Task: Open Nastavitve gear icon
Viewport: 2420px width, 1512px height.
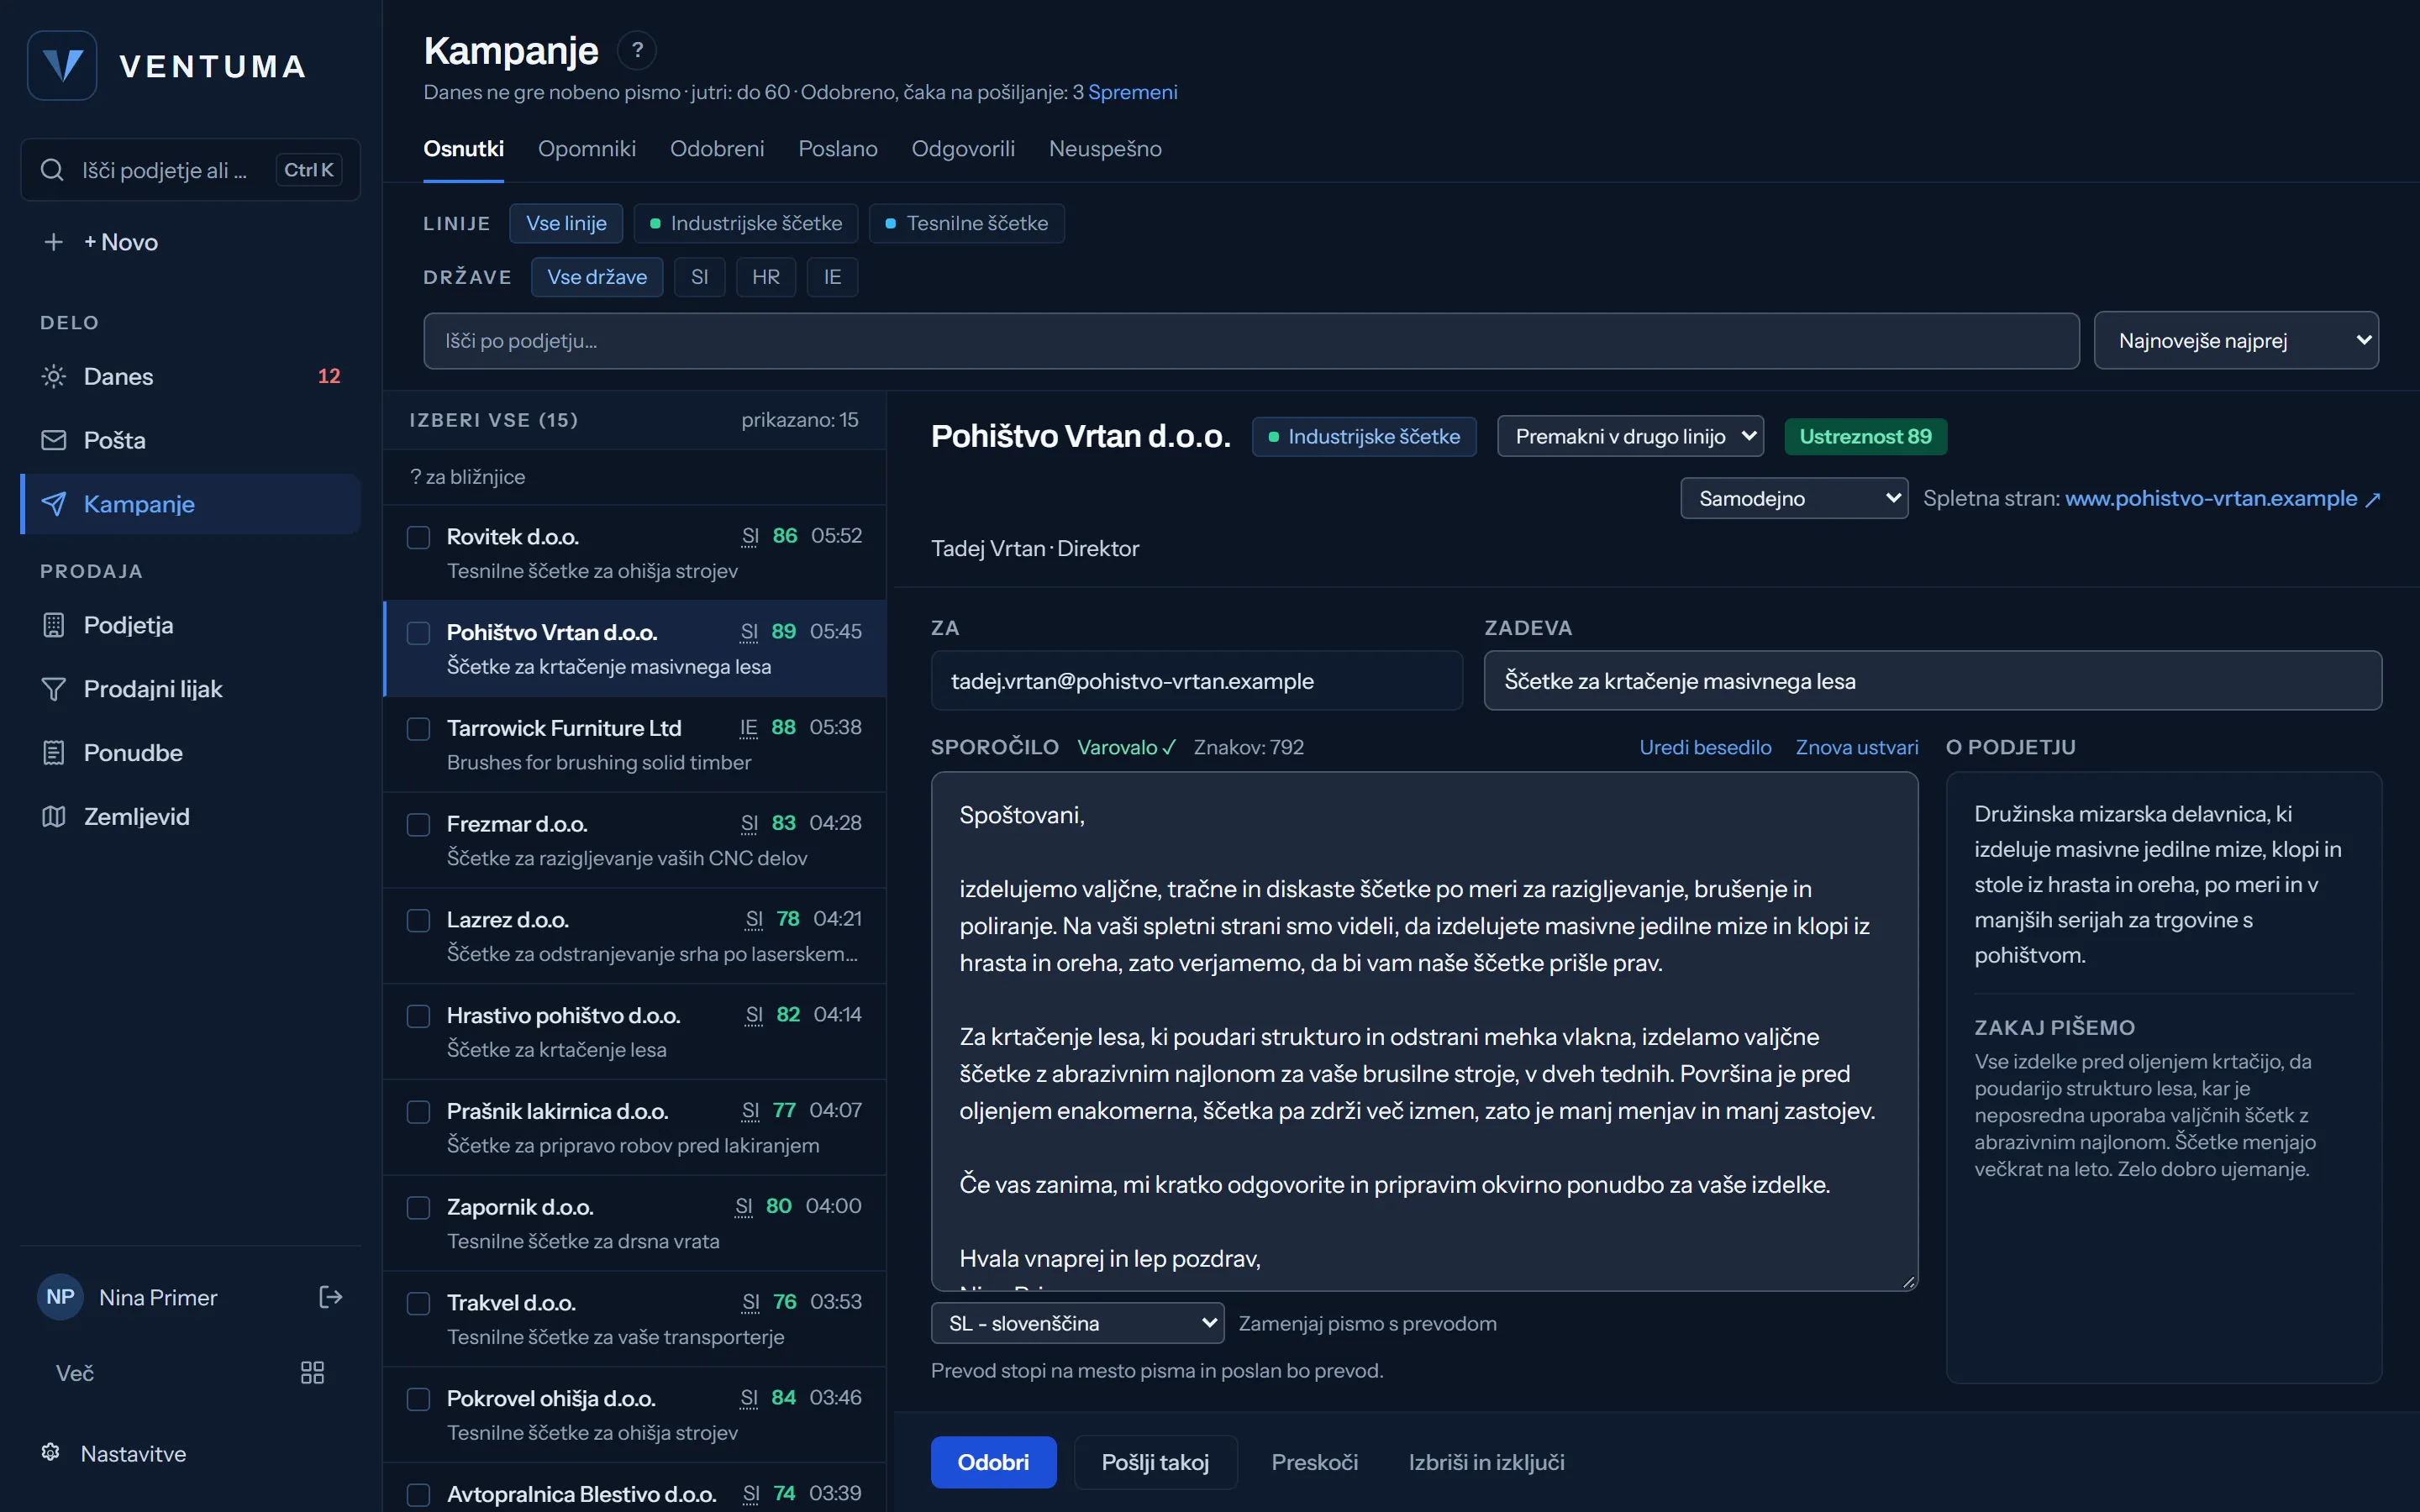Action: point(50,1452)
